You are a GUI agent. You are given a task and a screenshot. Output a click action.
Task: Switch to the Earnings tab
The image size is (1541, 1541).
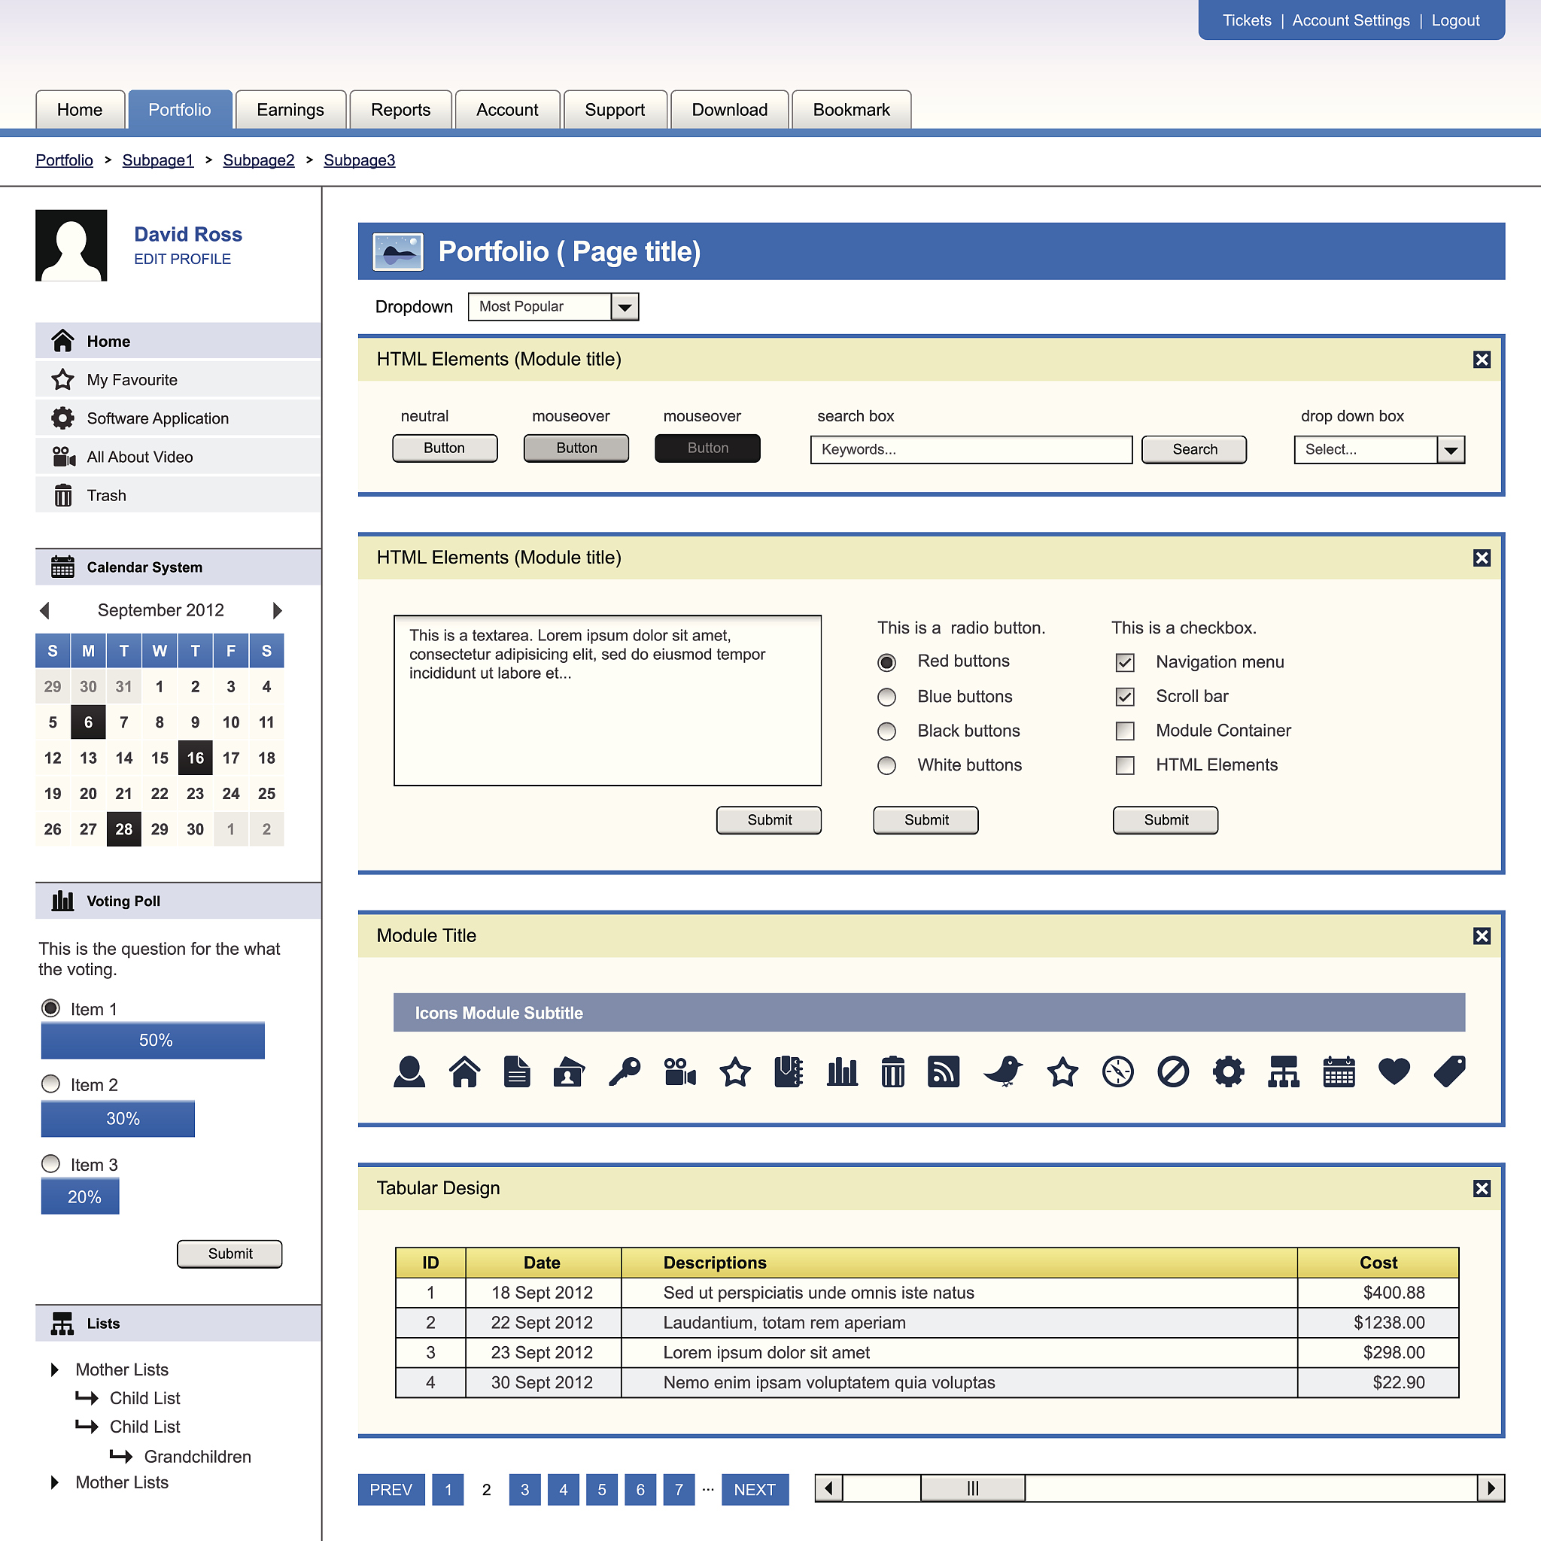(x=290, y=110)
